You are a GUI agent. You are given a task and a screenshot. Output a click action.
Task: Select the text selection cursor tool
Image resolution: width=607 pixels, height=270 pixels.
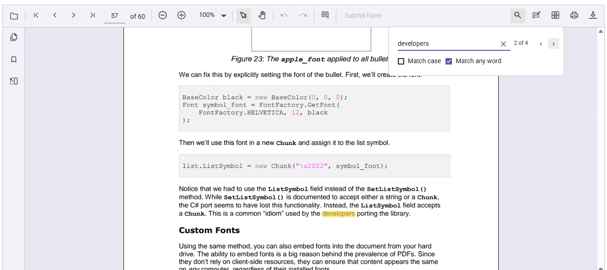click(243, 16)
